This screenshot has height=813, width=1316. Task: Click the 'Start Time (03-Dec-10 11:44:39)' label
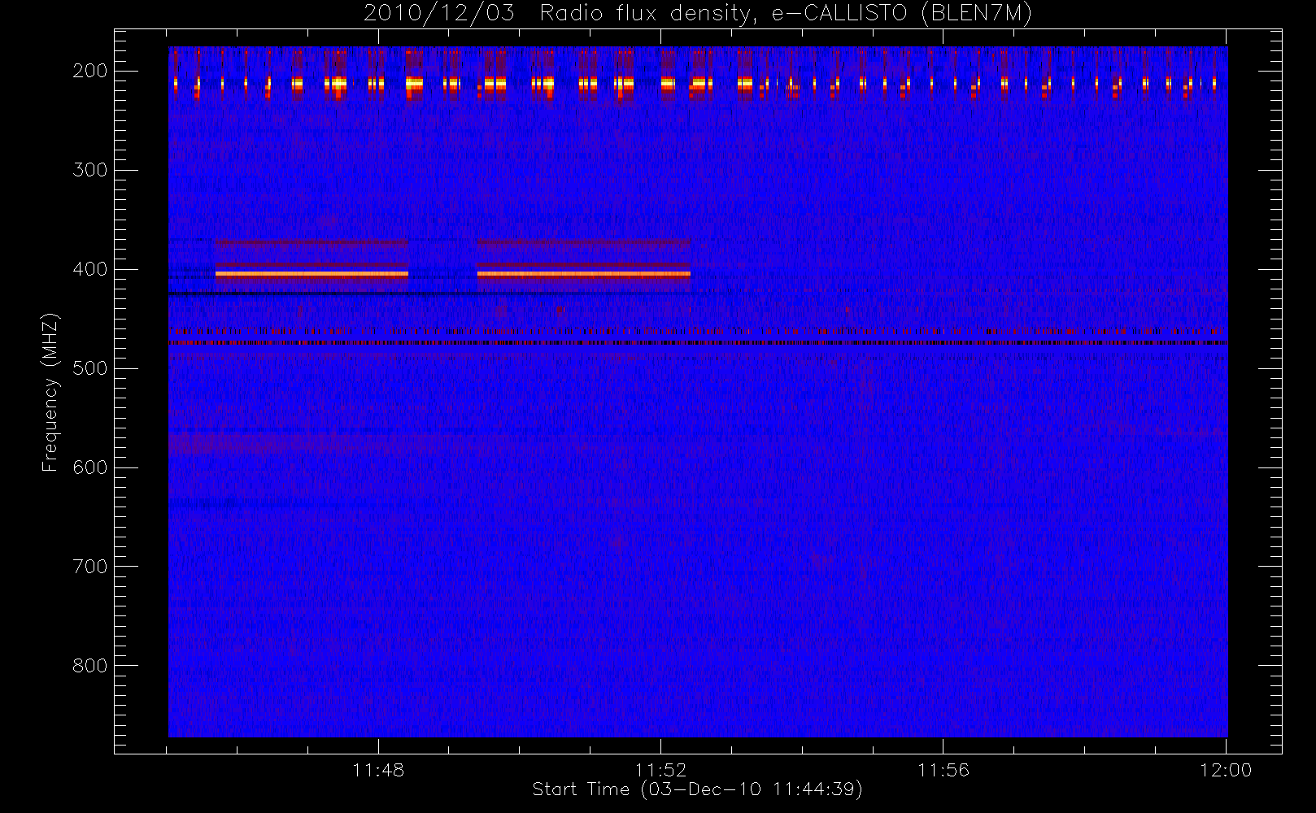click(697, 789)
